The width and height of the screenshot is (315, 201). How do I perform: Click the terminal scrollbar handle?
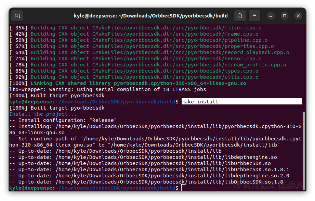[304, 150]
